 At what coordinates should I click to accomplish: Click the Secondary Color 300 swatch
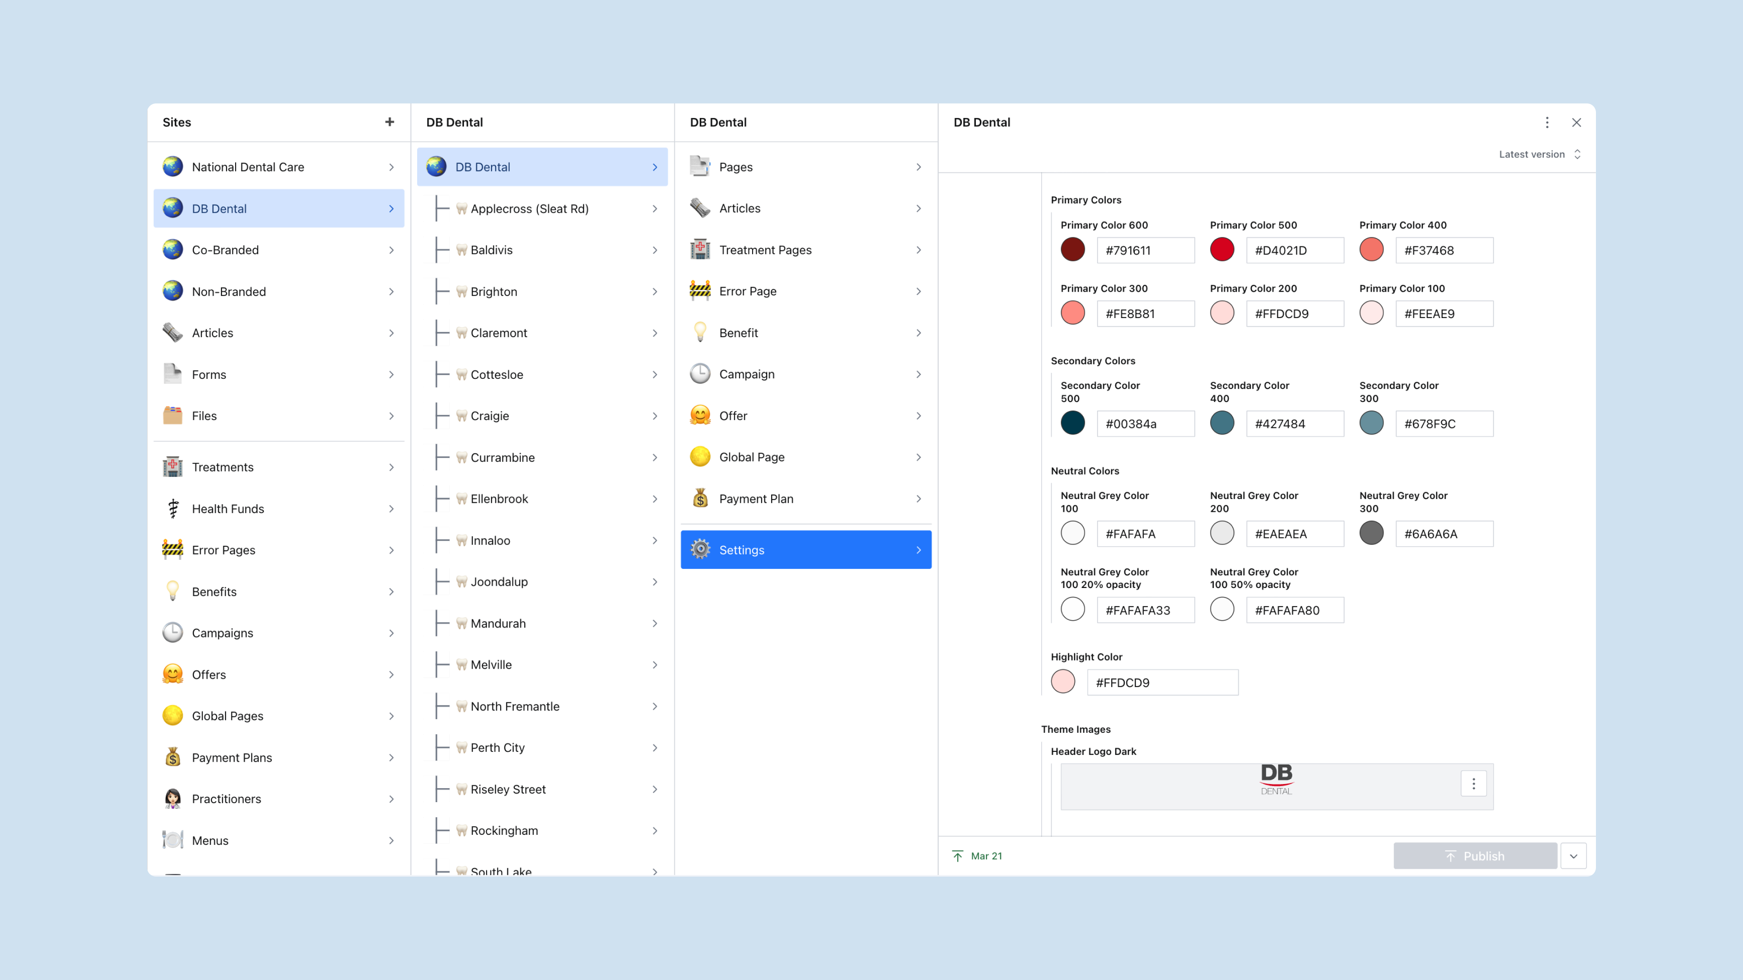coord(1372,423)
